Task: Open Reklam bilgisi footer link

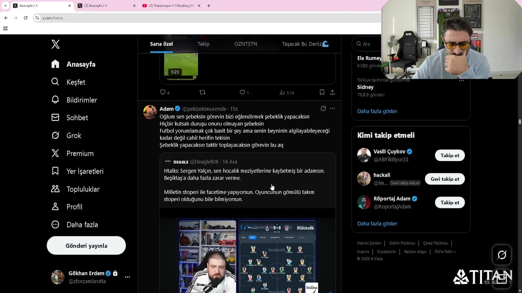Action: (415, 252)
